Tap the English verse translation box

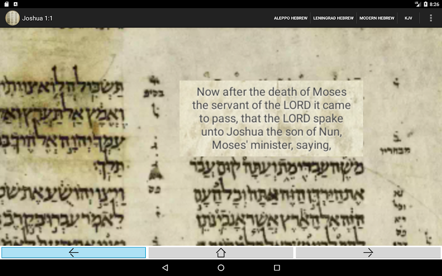[271, 119]
